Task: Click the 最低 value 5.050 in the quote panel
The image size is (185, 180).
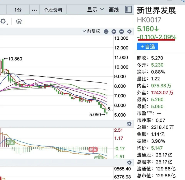Action: [157, 107]
